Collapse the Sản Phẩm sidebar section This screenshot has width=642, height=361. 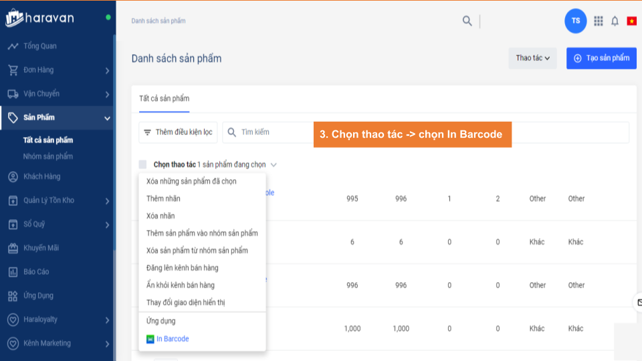click(x=107, y=118)
